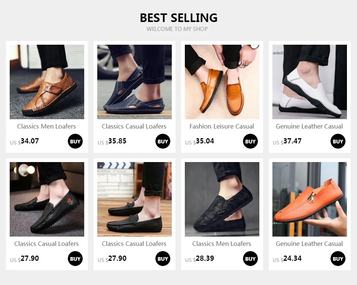Click the US $27.90 price under the rose loafers

coord(24,259)
